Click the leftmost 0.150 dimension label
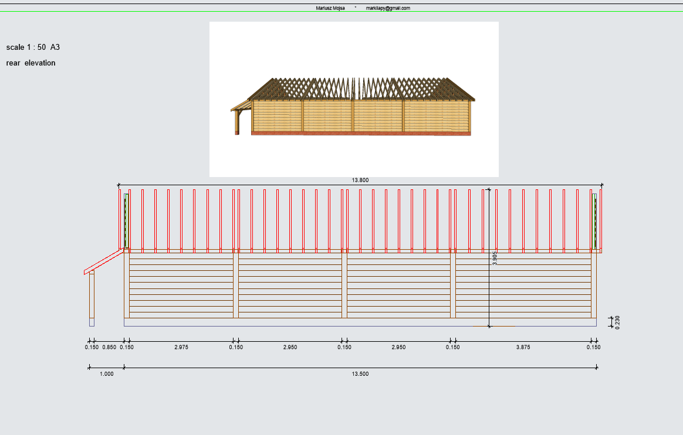683x435 pixels. tap(92, 347)
